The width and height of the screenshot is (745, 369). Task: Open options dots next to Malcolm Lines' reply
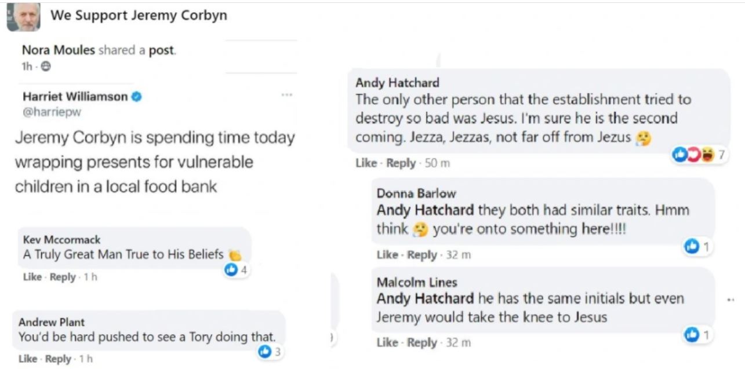click(731, 300)
